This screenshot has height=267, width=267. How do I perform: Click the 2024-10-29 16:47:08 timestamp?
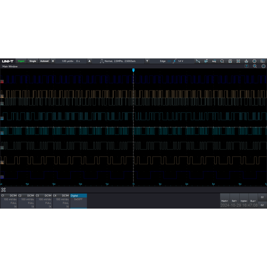(239, 205)
